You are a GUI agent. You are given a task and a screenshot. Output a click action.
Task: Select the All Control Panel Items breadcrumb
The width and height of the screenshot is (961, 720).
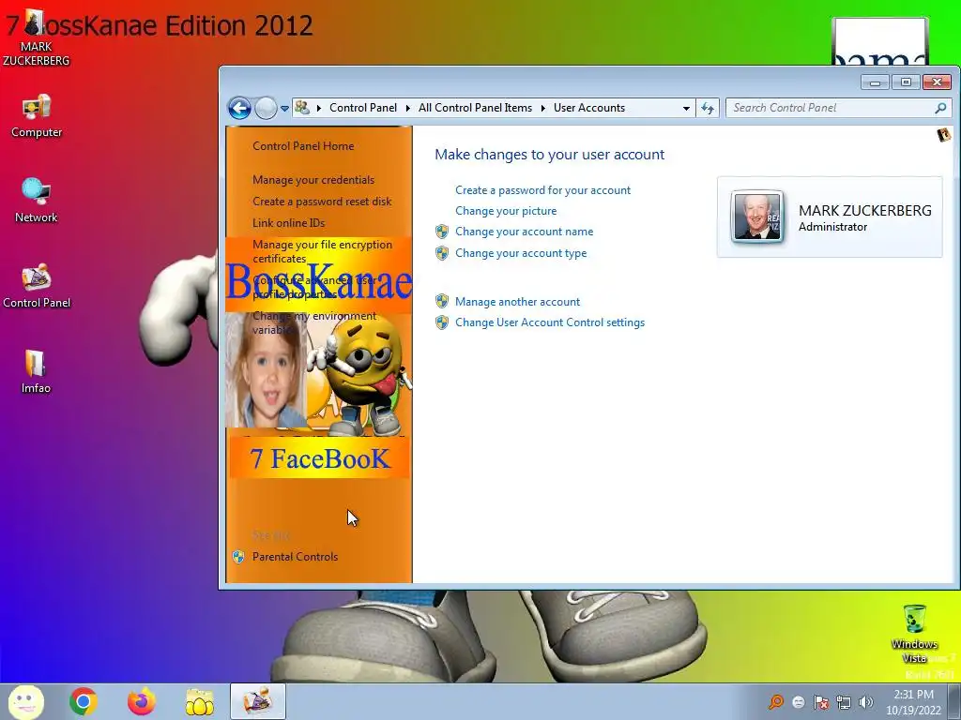pos(475,108)
